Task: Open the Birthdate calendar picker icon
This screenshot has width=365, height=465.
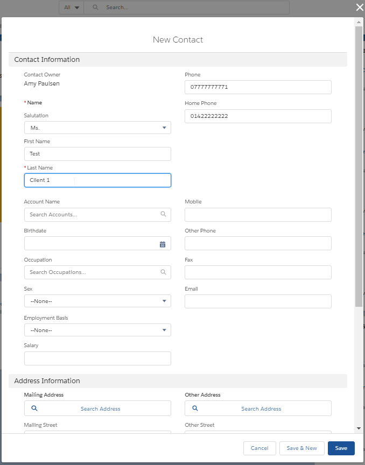Action: coord(163,244)
